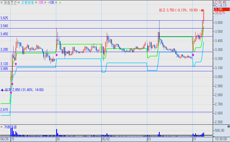Select the 대원전선 stock name label
Image resolution: width=230 pixels, height=142 pixels.
tap(10, 2)
